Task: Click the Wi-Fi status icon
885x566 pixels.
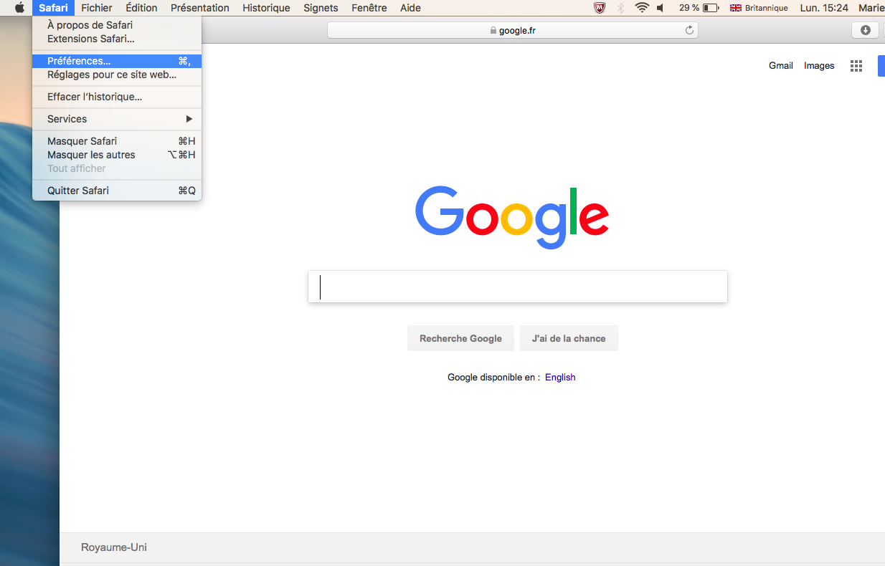Action: (641, 8)
